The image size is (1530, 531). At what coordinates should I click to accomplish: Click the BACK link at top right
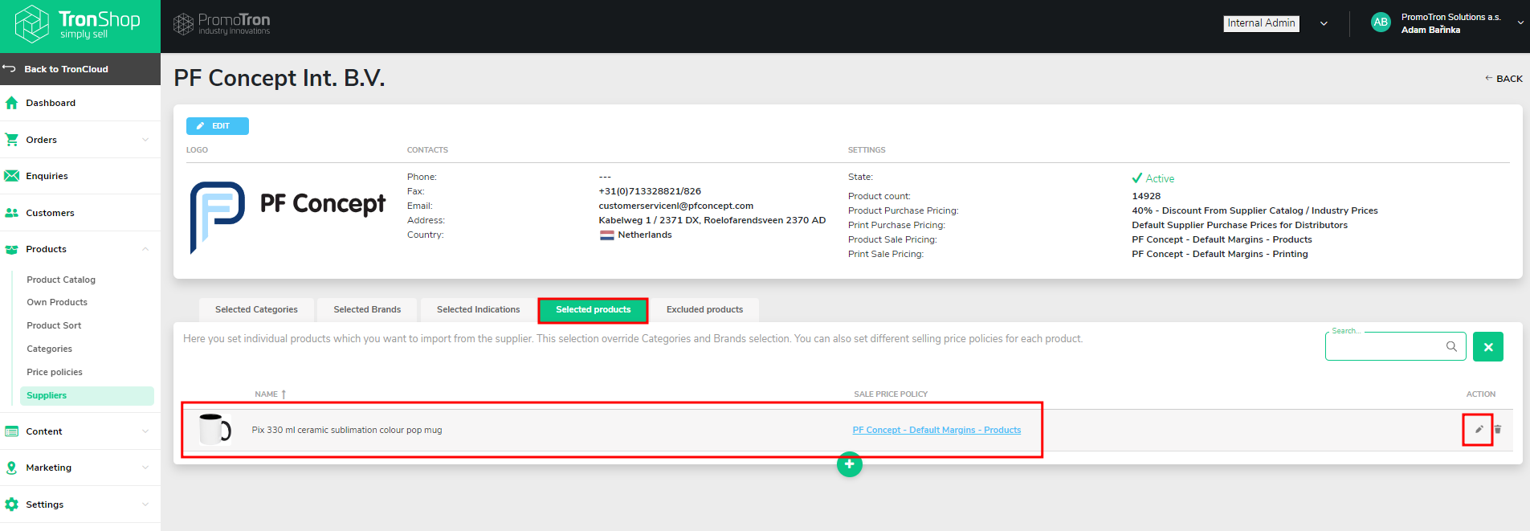pyautogui.click(x=1503, y=79)
